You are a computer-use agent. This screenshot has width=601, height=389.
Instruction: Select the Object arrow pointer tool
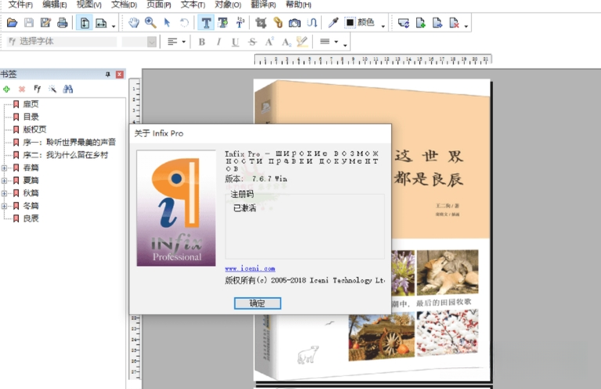167,23
